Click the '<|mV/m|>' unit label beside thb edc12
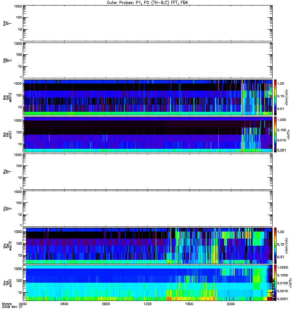Viewport: 295px width, 315px height. [287, 97]
